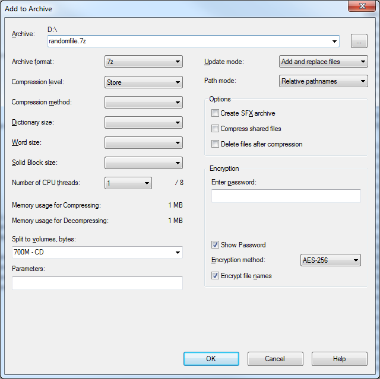Click the Parameters text field

(x=97, y=283)
